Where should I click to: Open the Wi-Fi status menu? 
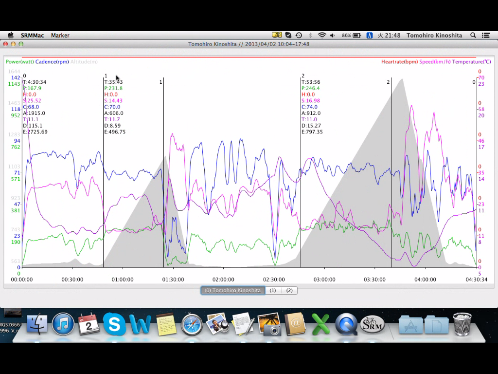(x=321, y=36)
